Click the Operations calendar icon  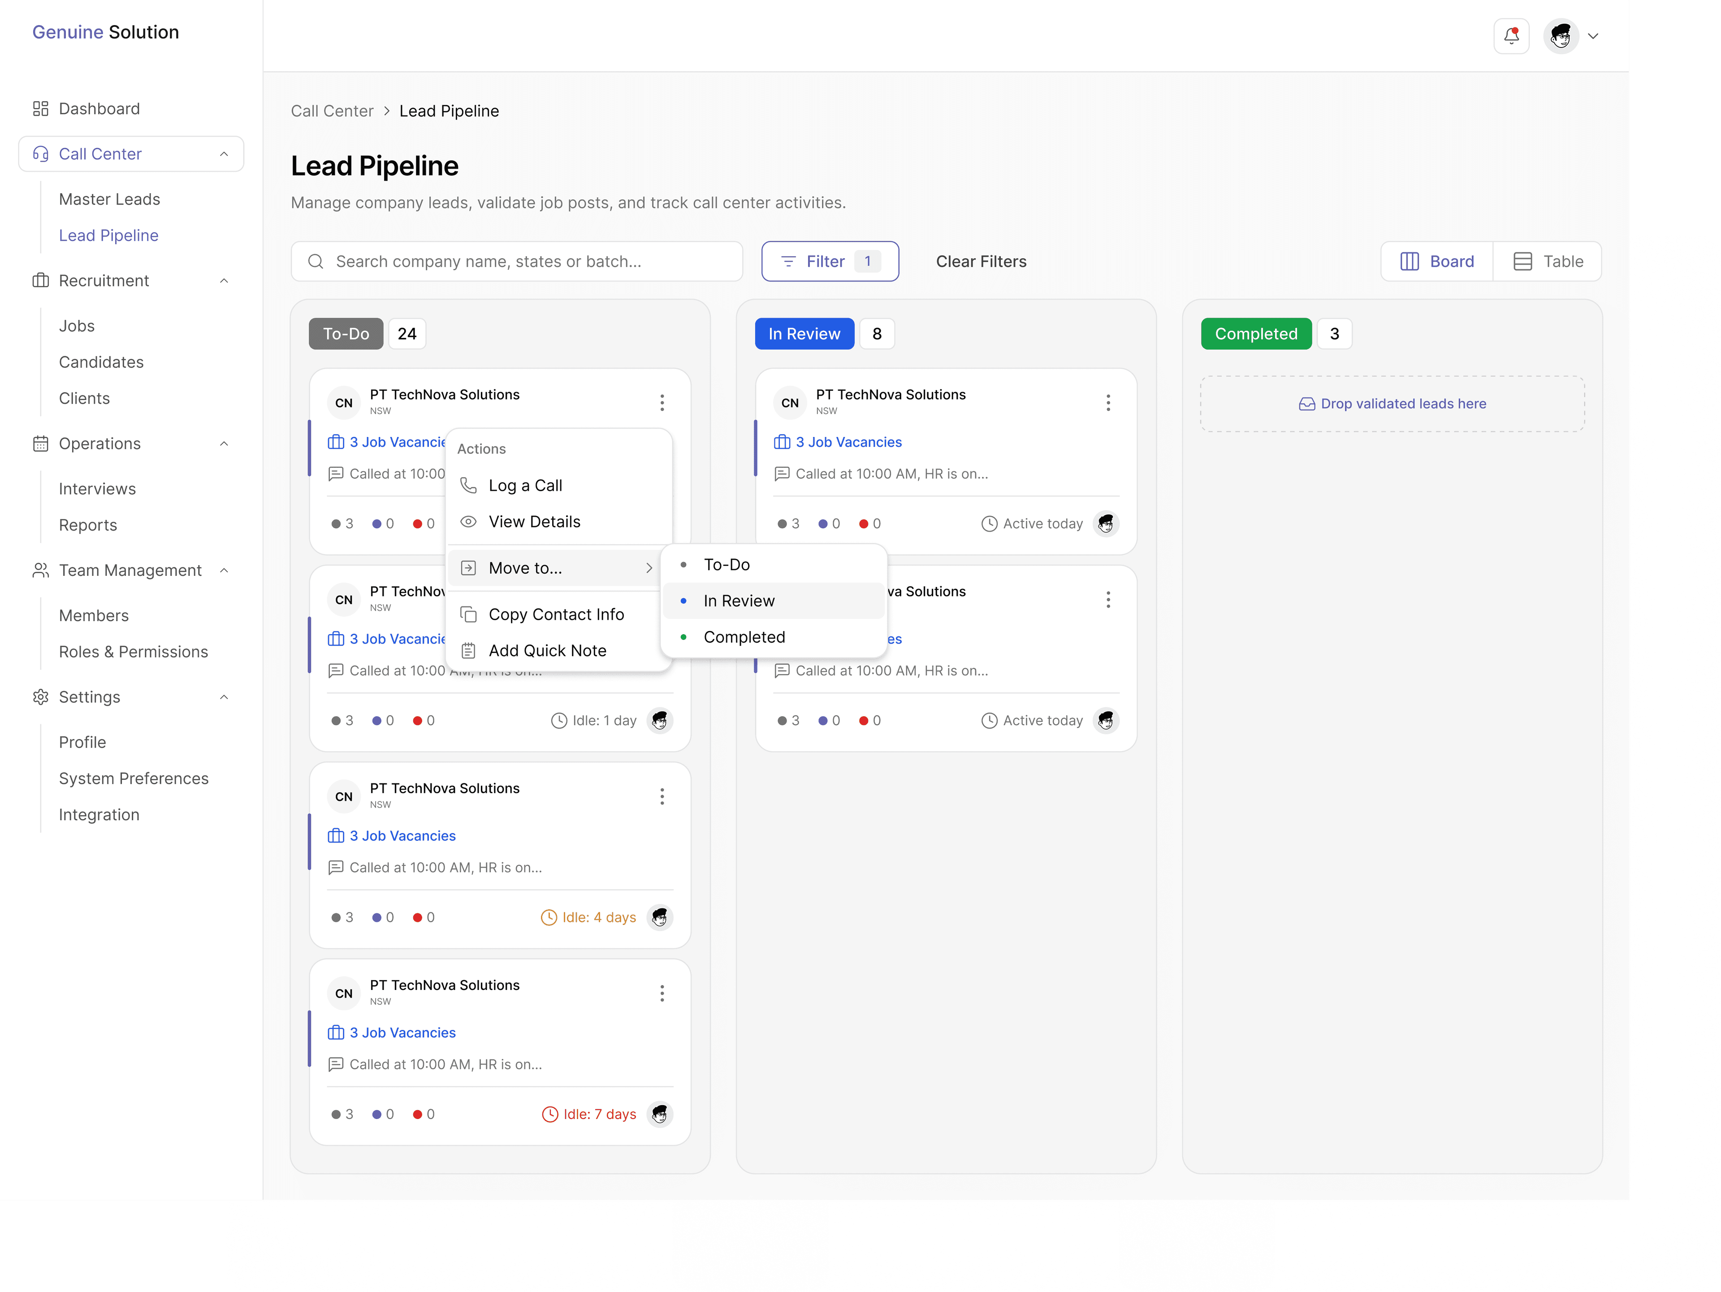(x=40, y=444)
